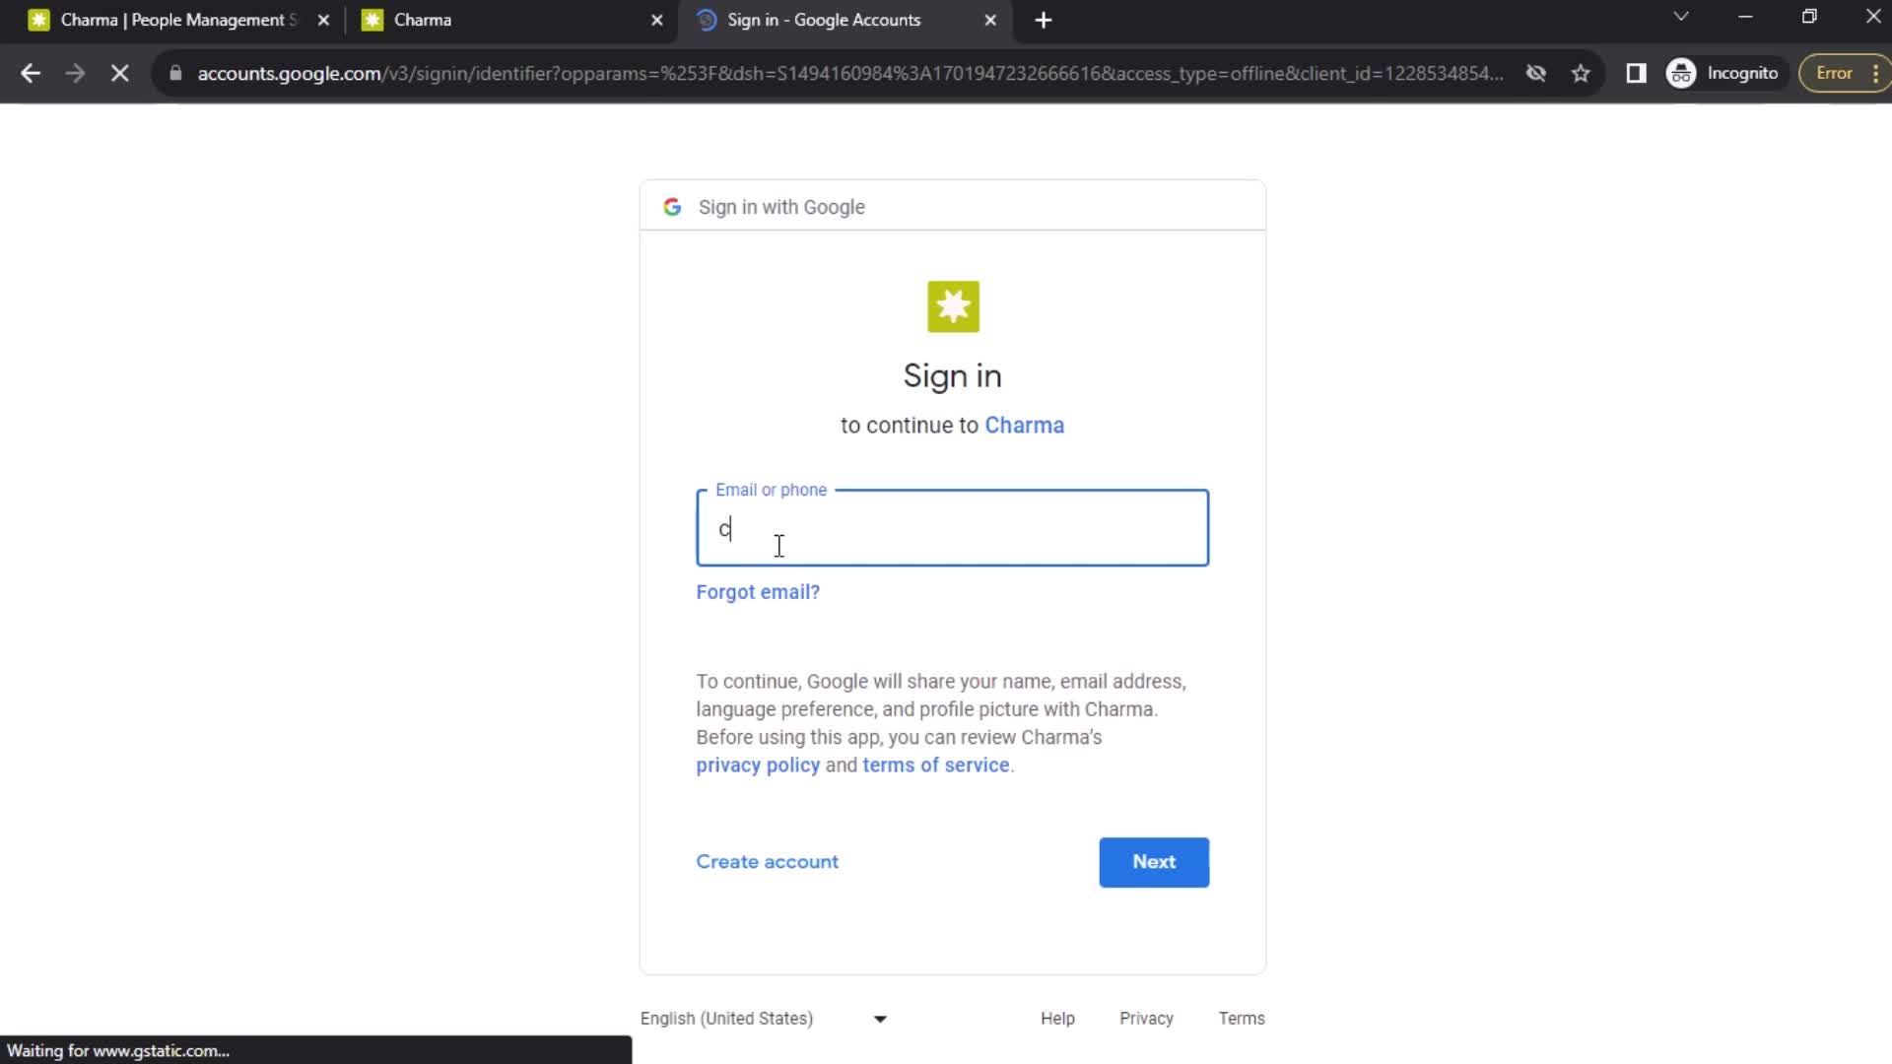Close the Sign in Google Accounts tab
This screenshot has height=1064, width=1892.
point(990,20)
